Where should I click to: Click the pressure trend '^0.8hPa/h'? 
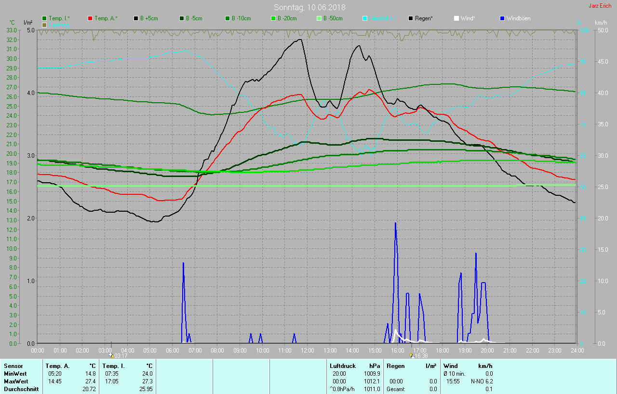[342, 389]
